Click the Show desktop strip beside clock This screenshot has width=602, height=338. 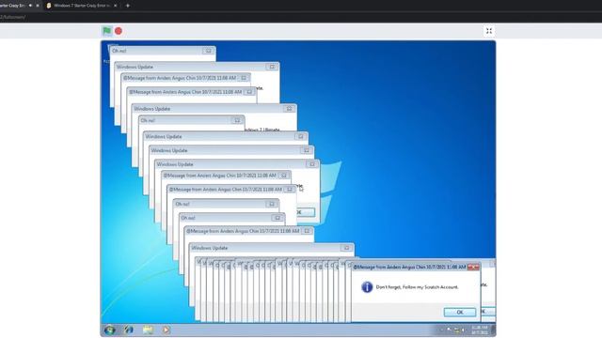493,330
